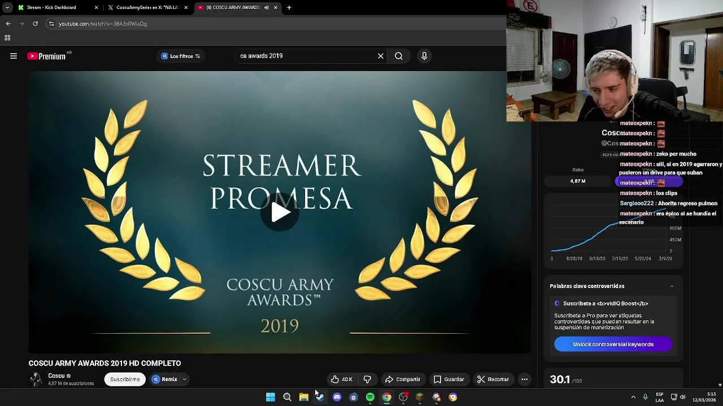Start voice search with the microphone
The image size is (723, 406).
click(424, 56)
